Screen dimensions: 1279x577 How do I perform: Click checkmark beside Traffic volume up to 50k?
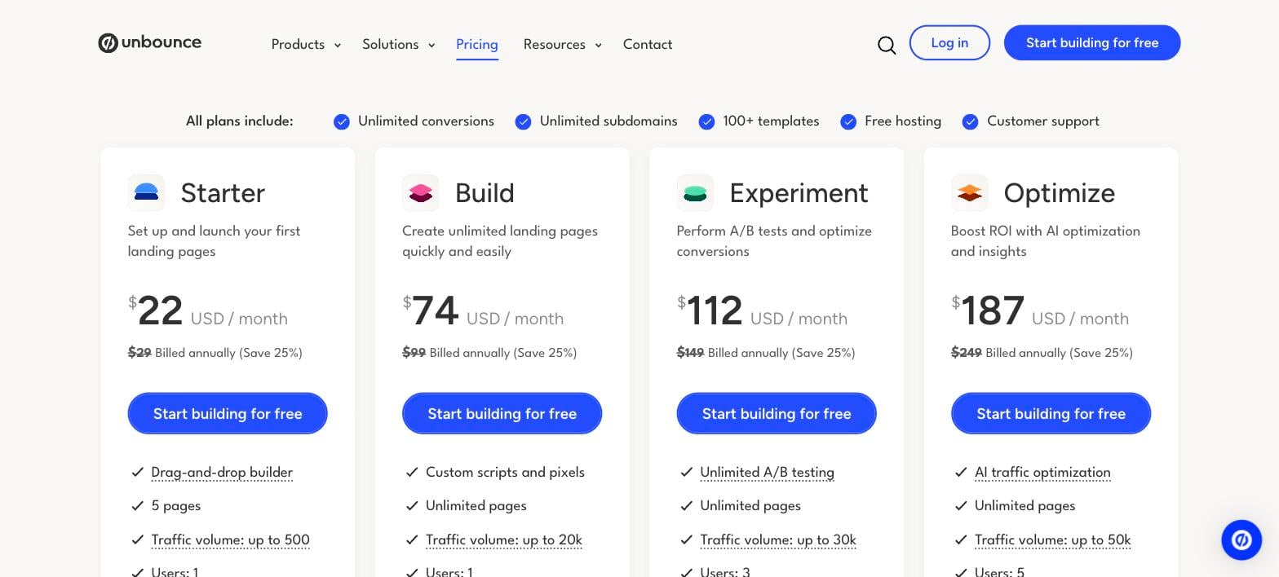(x=961, y=540)
